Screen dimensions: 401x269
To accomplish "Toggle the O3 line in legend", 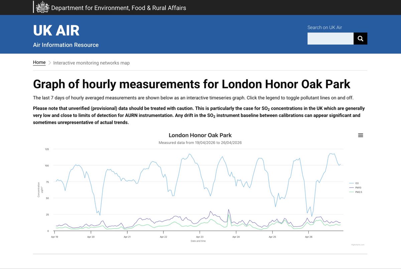I will 354,183.
